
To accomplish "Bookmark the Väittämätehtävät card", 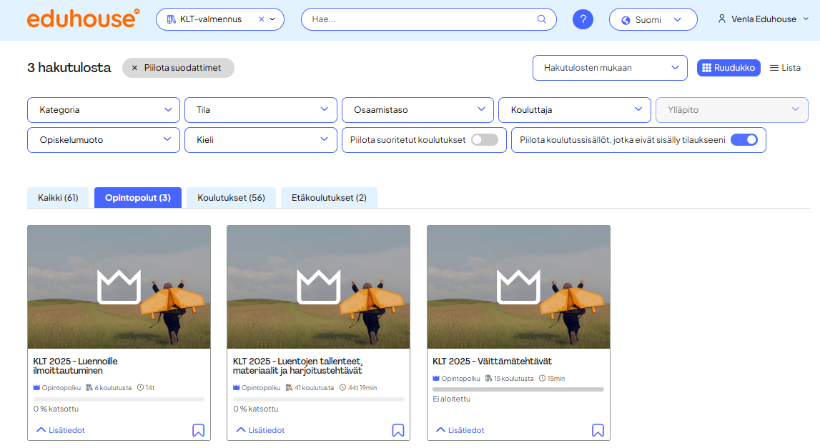I will pyautogui.click(x=598, y=430).
